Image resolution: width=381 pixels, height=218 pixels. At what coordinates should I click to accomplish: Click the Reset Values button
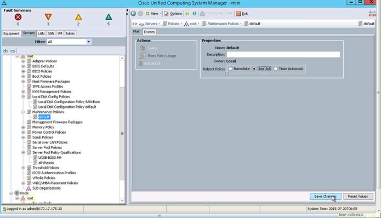coord(358,197)
